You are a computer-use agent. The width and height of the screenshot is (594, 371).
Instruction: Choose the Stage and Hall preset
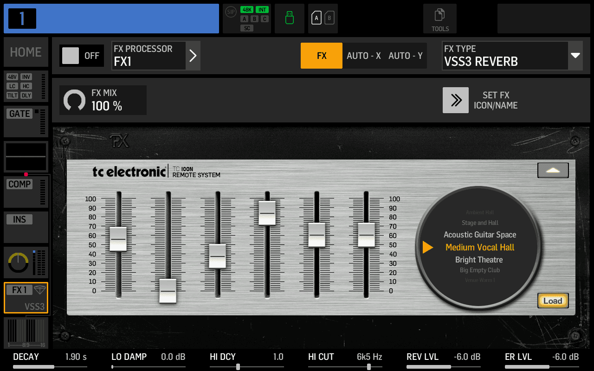[x=480, y=223]
